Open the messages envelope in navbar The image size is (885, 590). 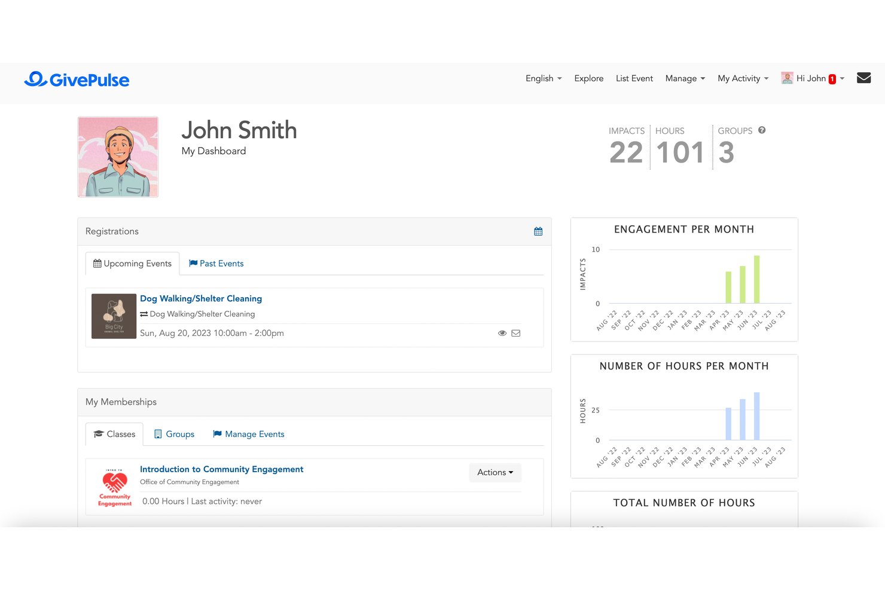pos(863,78)
